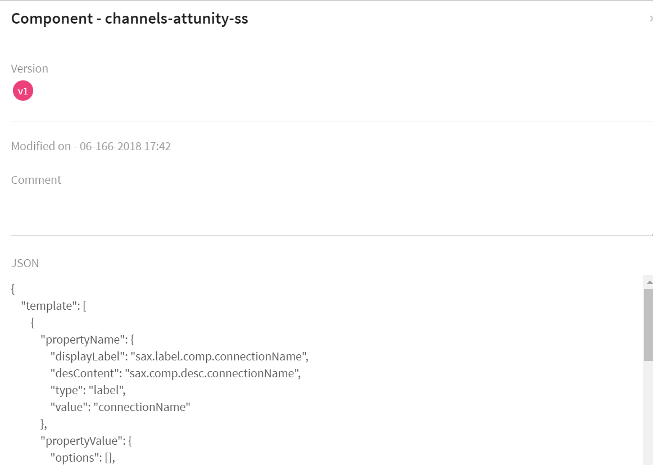Viewport: 653px width, 465px height.
Task: Click the JSON panel scrollbar thumb
Action: 649,324
